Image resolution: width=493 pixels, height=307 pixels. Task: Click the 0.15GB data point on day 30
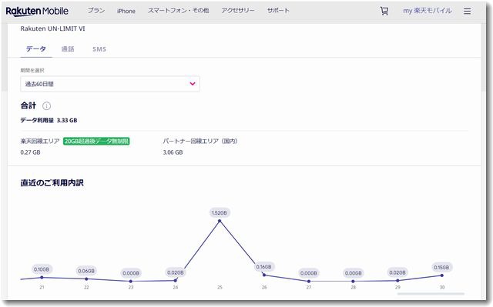tap(441, 275)
